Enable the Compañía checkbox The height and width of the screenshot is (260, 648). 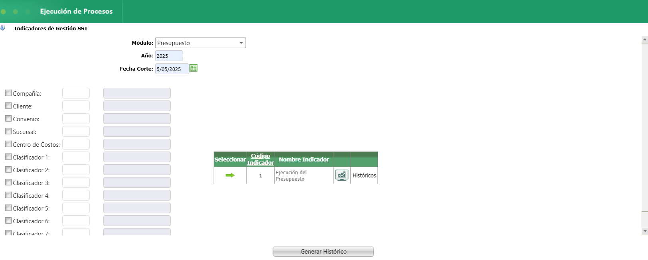(x=8, y=93)
